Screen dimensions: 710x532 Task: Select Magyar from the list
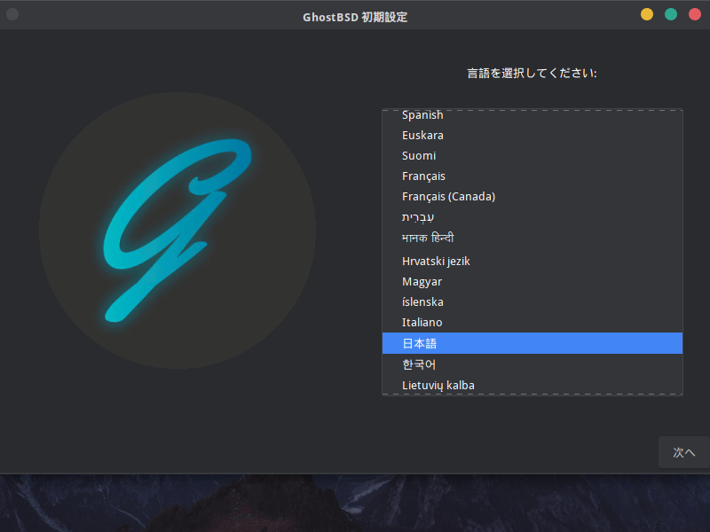point(532,281)
